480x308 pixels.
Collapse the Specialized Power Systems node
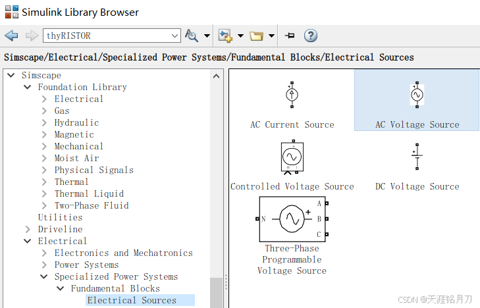point(44,277)
